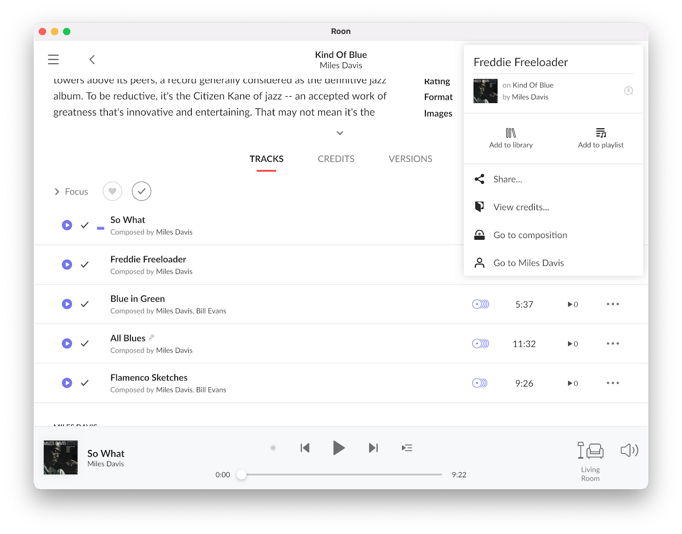Image resolution: width=682 pixels, height=534 pixels.
Task: Open Flamenco Sketches more options menu
Action: [613, 383]
